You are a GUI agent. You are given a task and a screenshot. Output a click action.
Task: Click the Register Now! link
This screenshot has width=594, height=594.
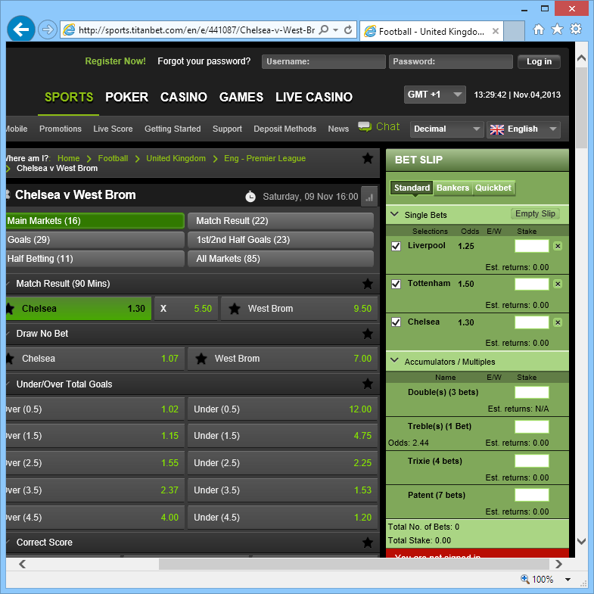115,61
